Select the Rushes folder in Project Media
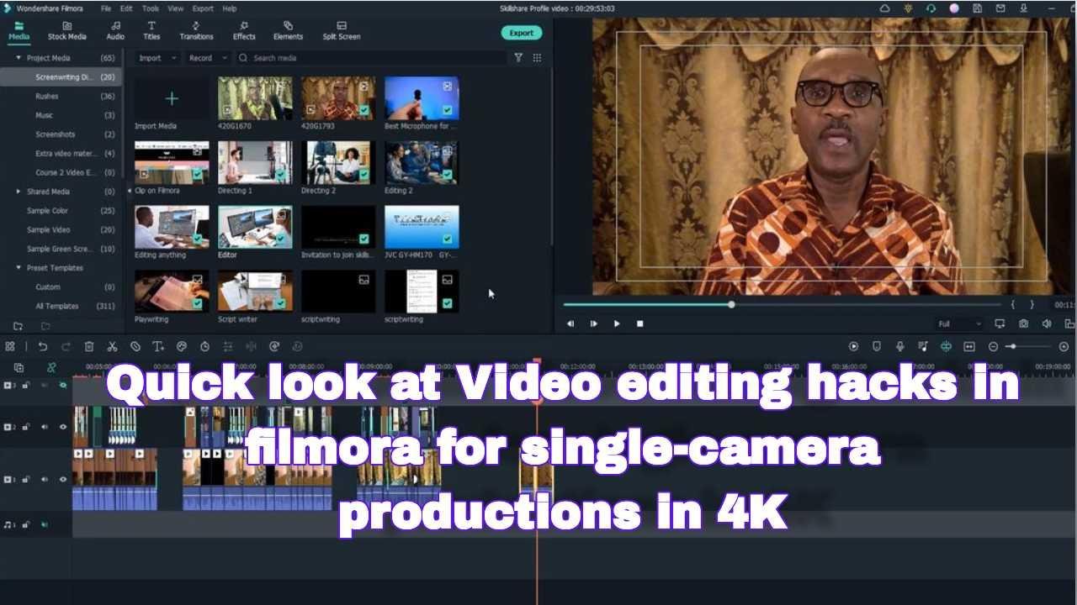 coord(47,96)
